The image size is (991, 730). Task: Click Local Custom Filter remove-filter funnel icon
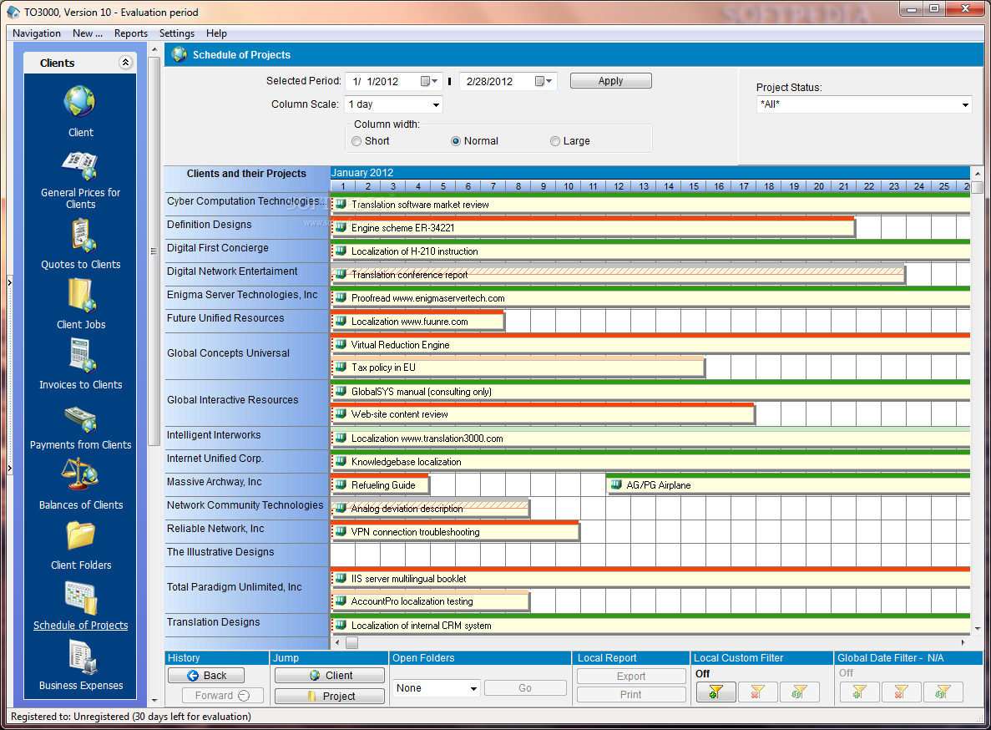coord(757,692)
